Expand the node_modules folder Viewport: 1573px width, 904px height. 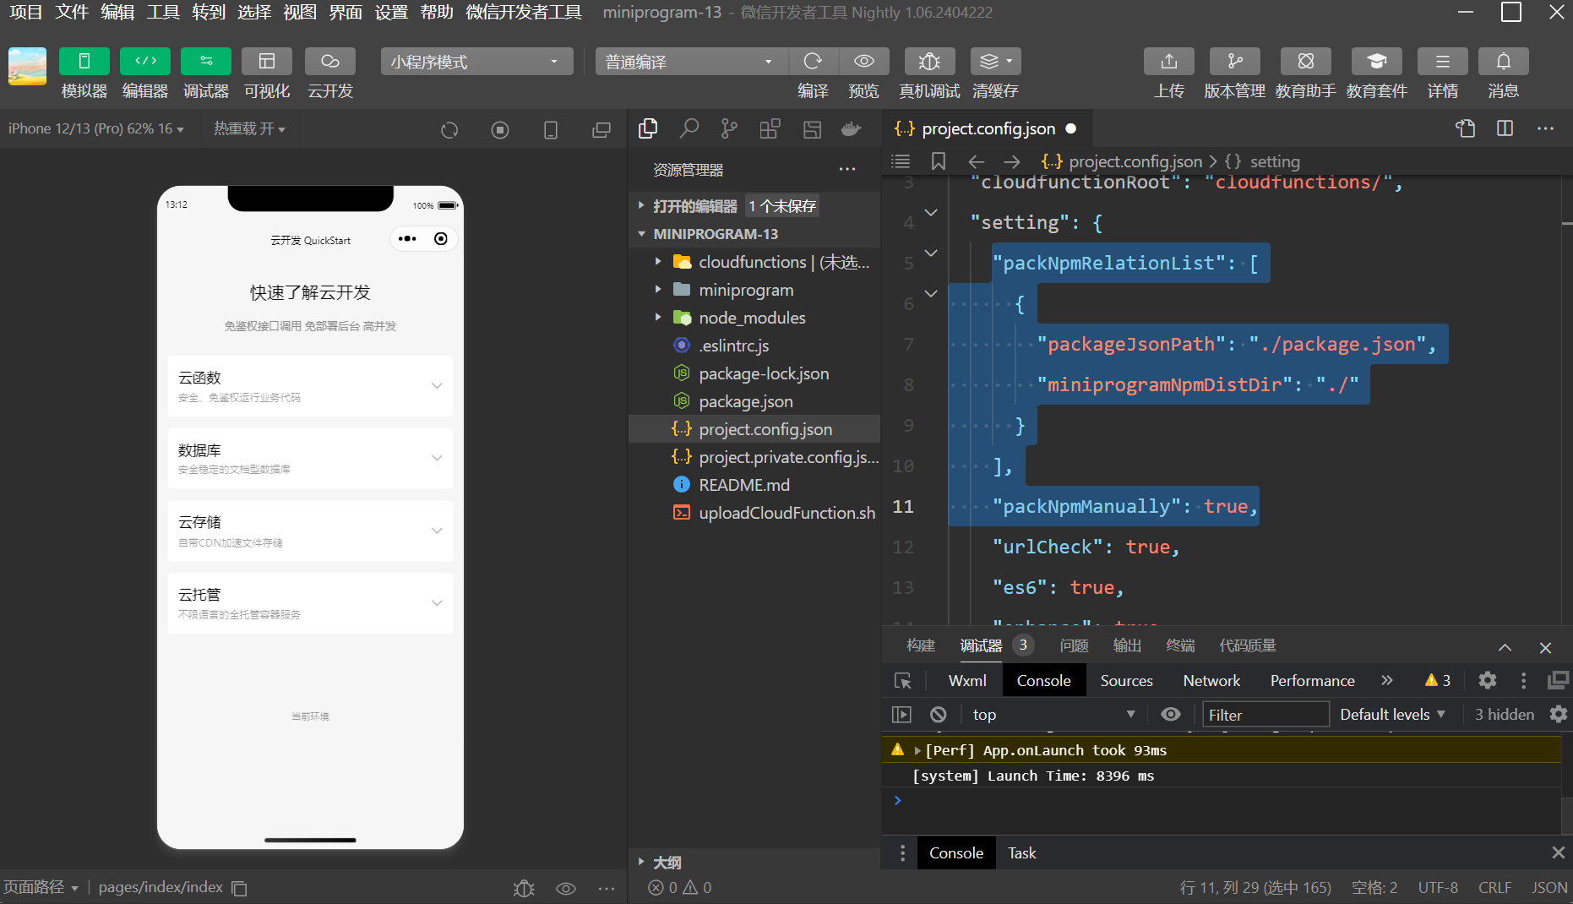point(658,318)
